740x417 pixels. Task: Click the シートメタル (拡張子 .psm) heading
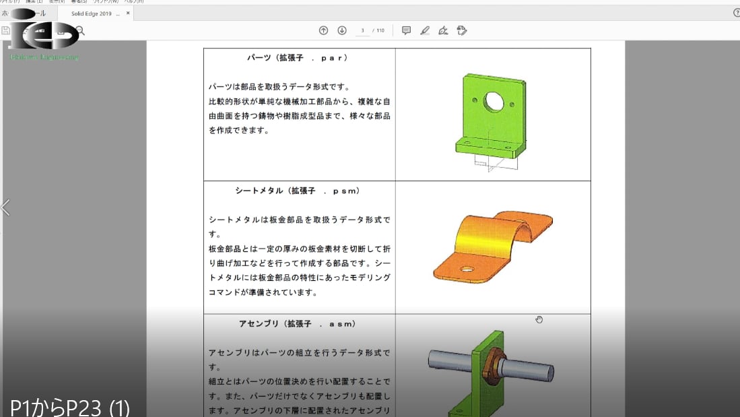click(298, 191)
